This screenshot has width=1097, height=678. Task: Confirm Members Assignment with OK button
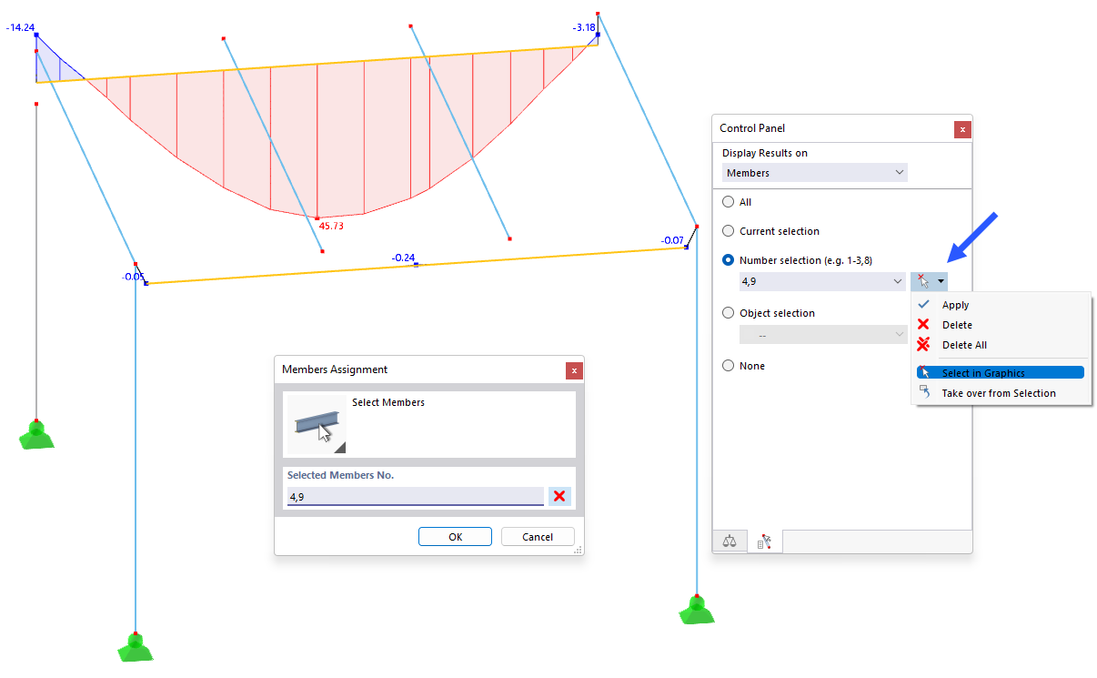point(455,537)
